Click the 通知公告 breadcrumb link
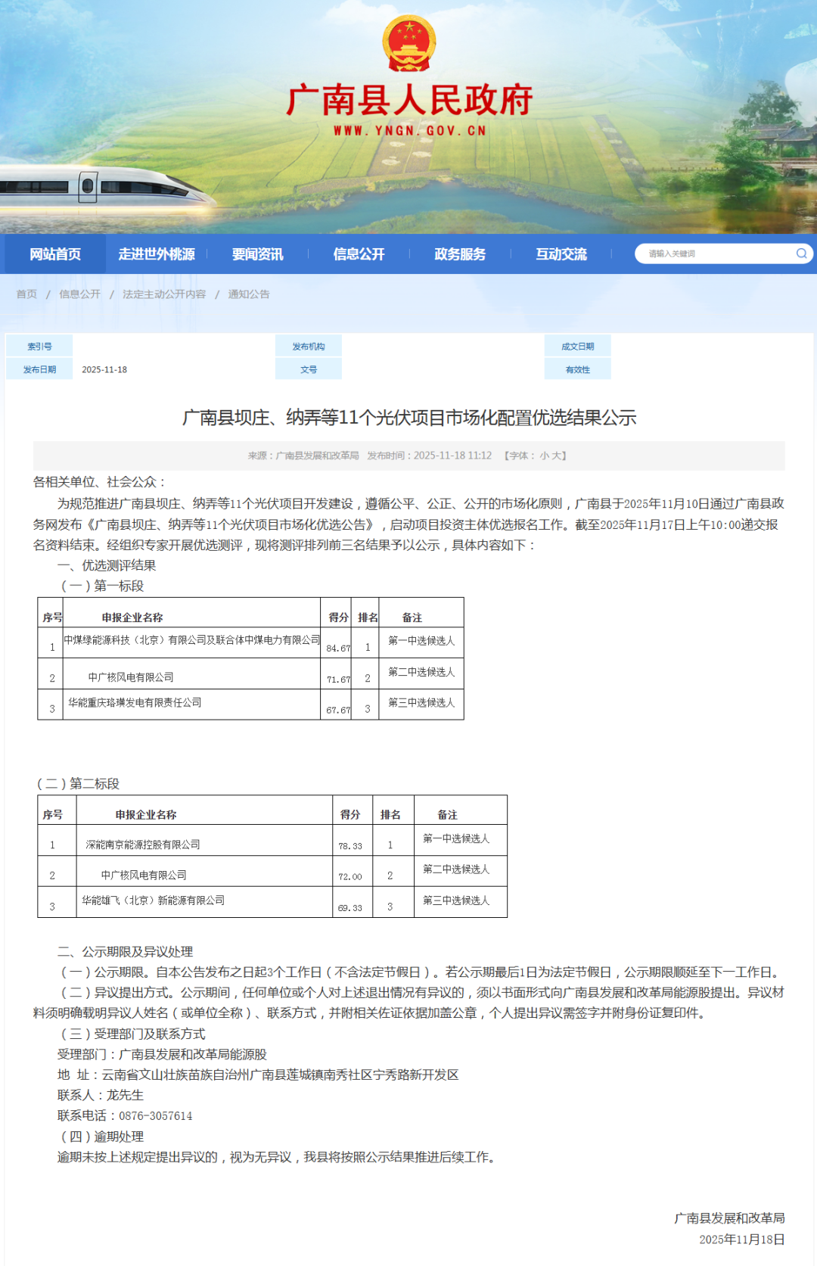The height and width of the screenshot is (1266, 817). pyautogui.click(x=249, y=294)
